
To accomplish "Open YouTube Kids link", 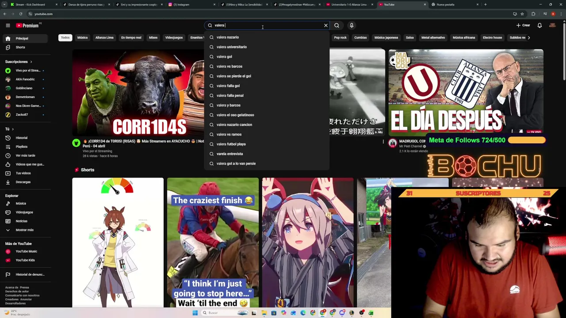I will coord(25,260).
